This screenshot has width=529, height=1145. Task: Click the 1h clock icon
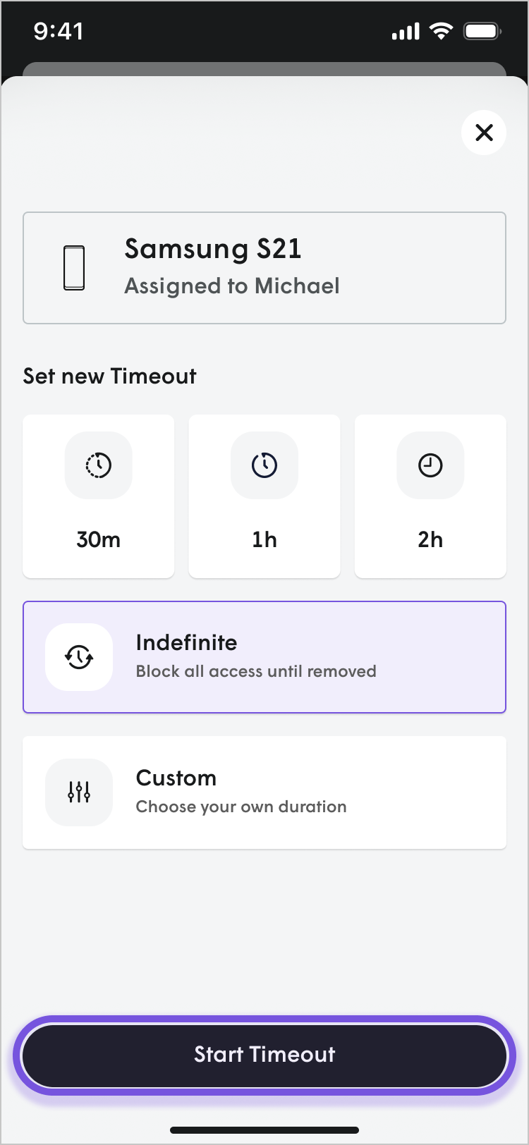click(264, 465)
